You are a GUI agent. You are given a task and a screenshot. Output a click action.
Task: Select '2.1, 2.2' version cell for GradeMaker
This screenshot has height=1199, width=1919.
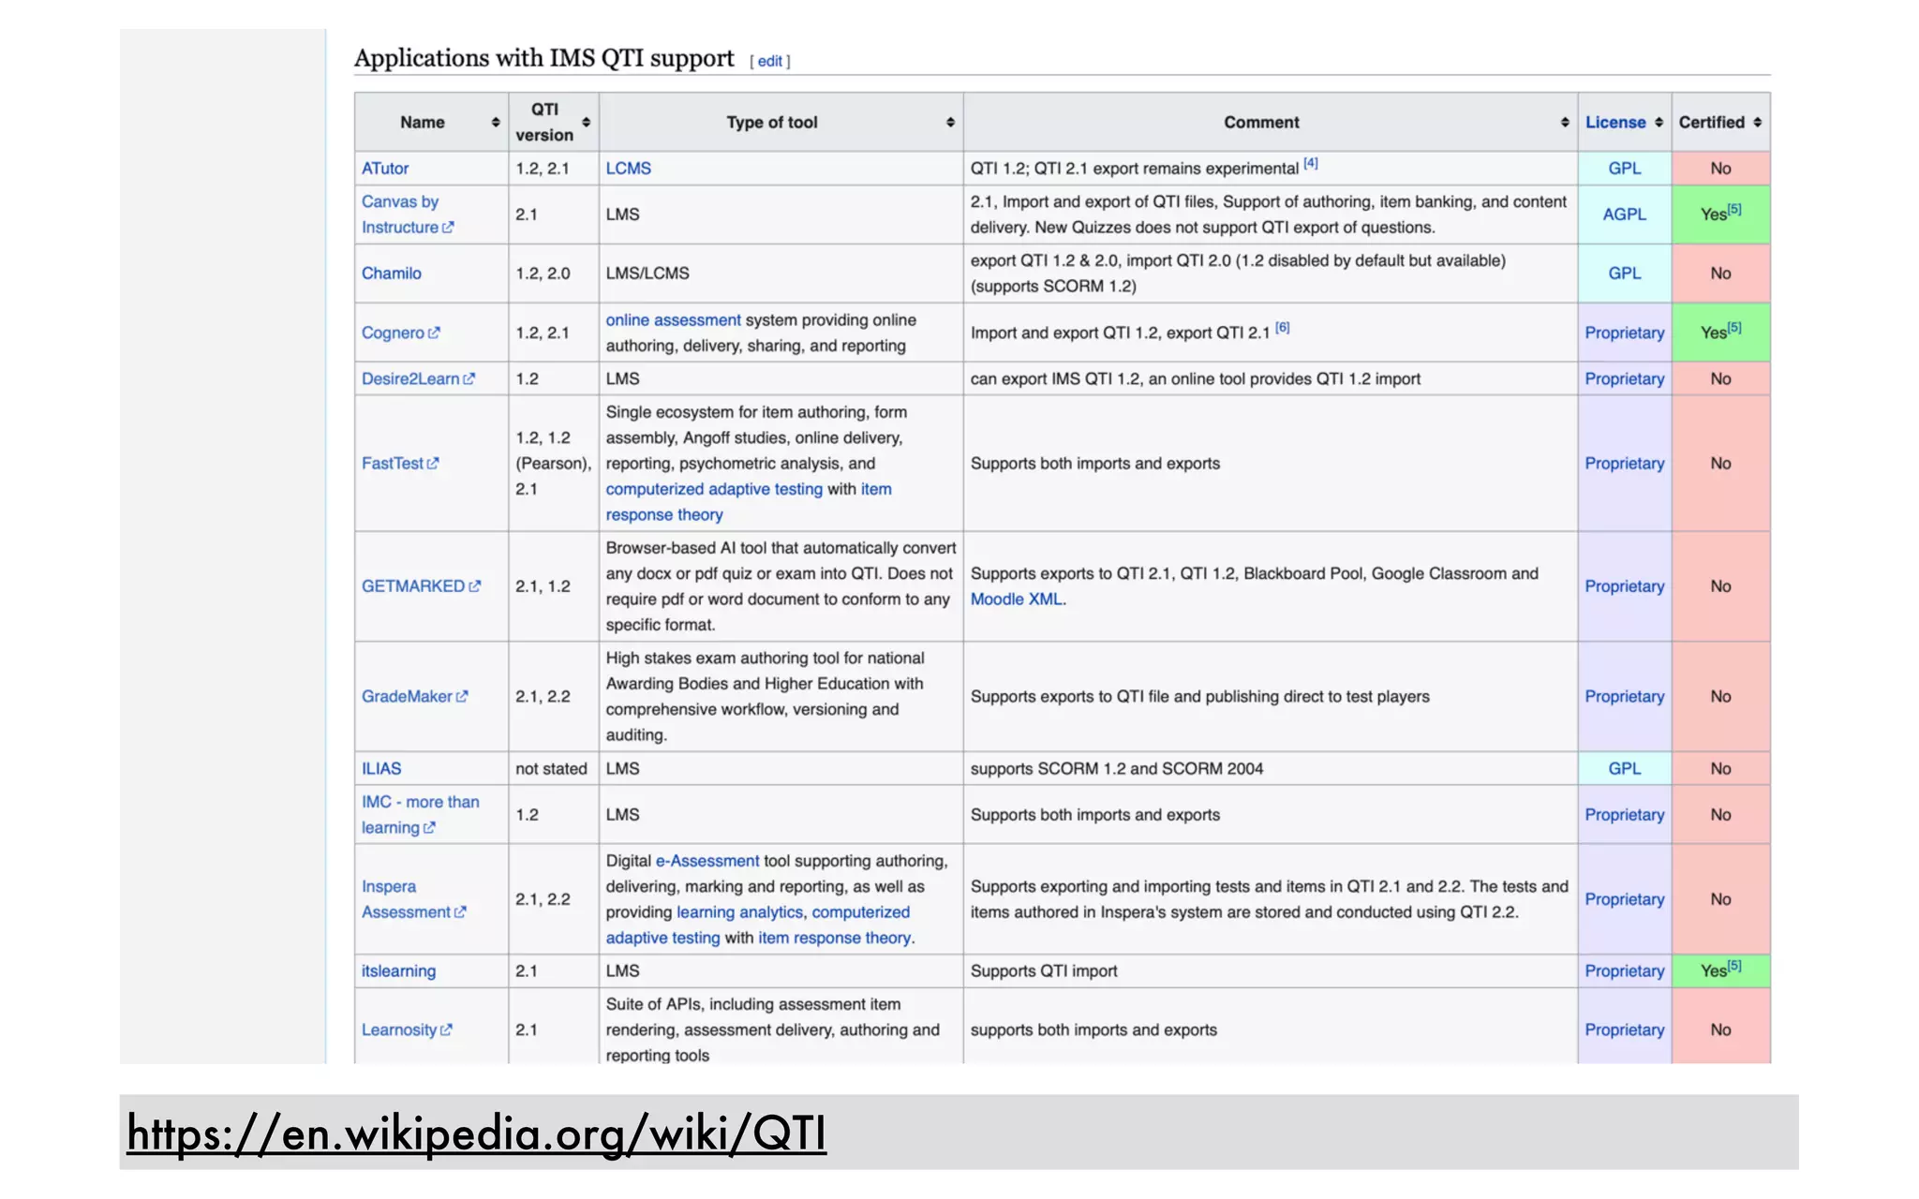(x=543, y=696)
